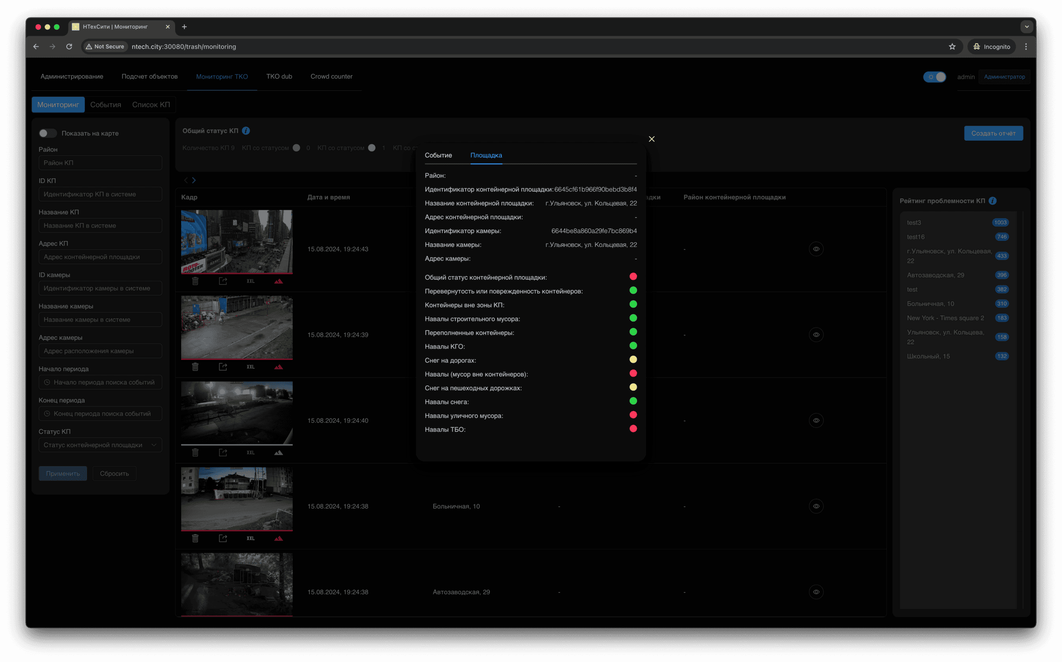Close the Площадка details popup
1062x662 pixels.
[x=651, y=139]
